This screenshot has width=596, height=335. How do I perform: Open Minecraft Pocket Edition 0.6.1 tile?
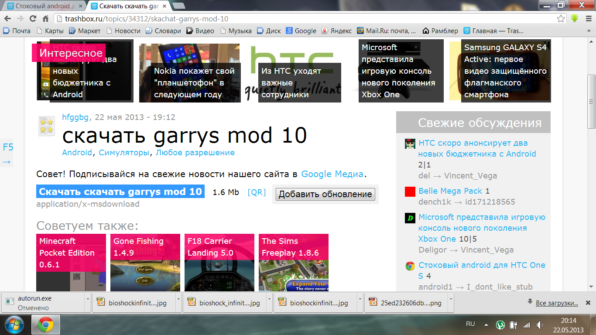(71, 262)
